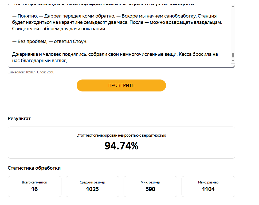Click the 94.74% probability value

121,146
